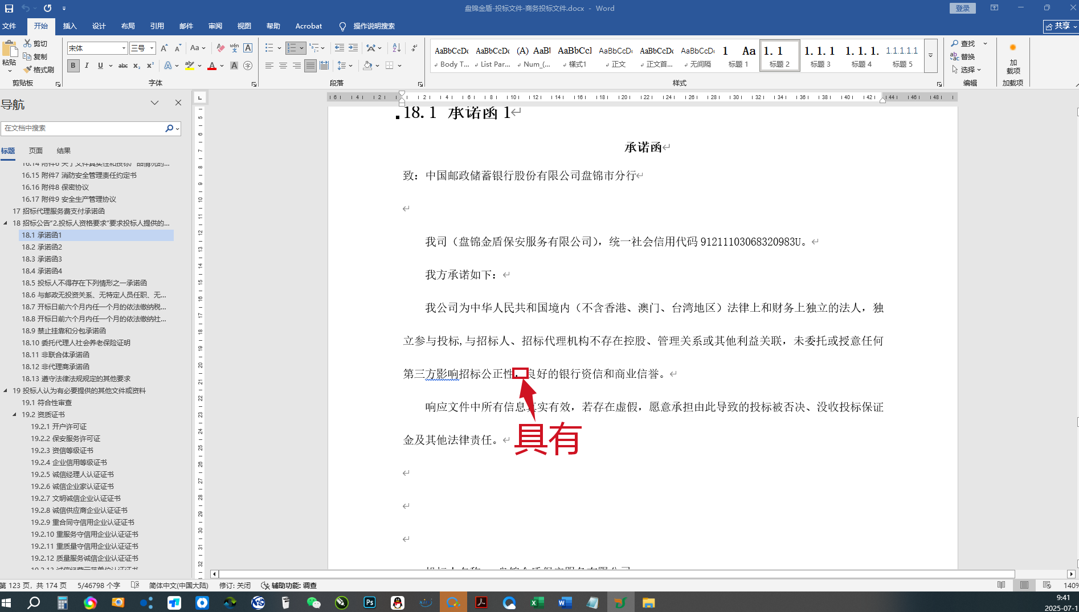
Task: Click the navigation pane document search box
Action: click(x=83, y=128)
